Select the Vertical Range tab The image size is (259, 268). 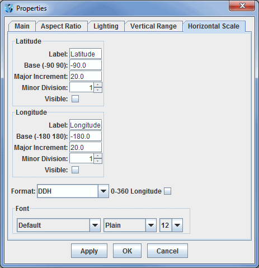(153, 26)
